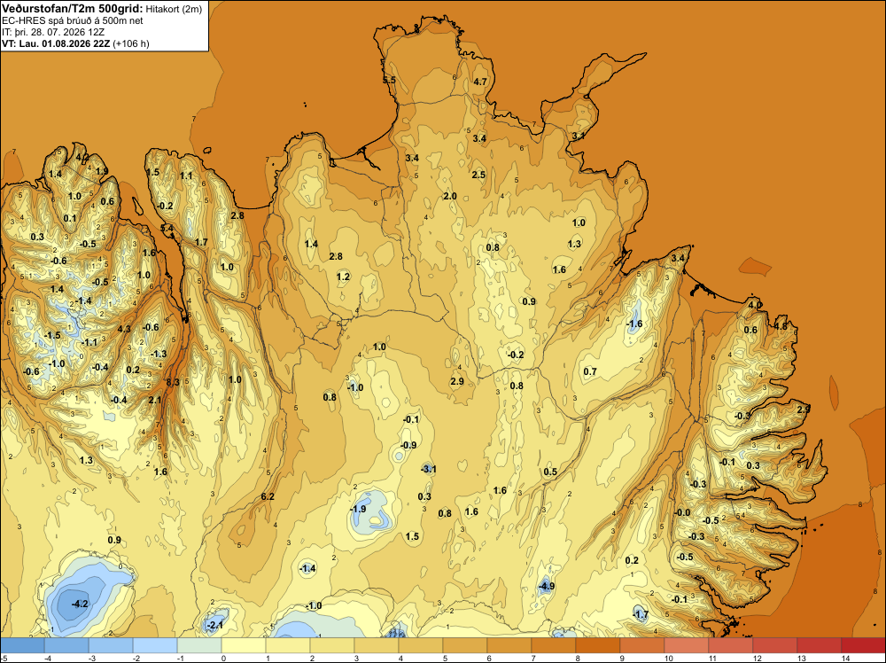Click the 6.2 temperature label
The width and height of the screenshot is (886, 663).
tap(268, 496)
